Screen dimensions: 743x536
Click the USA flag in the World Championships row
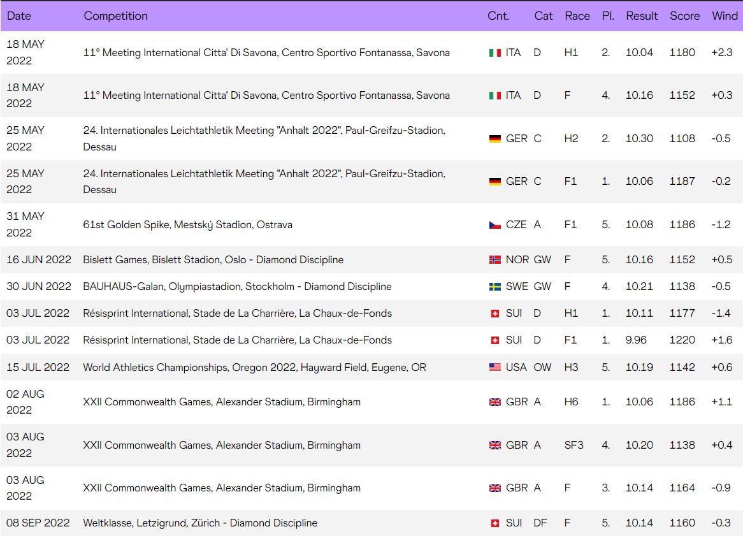click(x=494, y=367)
